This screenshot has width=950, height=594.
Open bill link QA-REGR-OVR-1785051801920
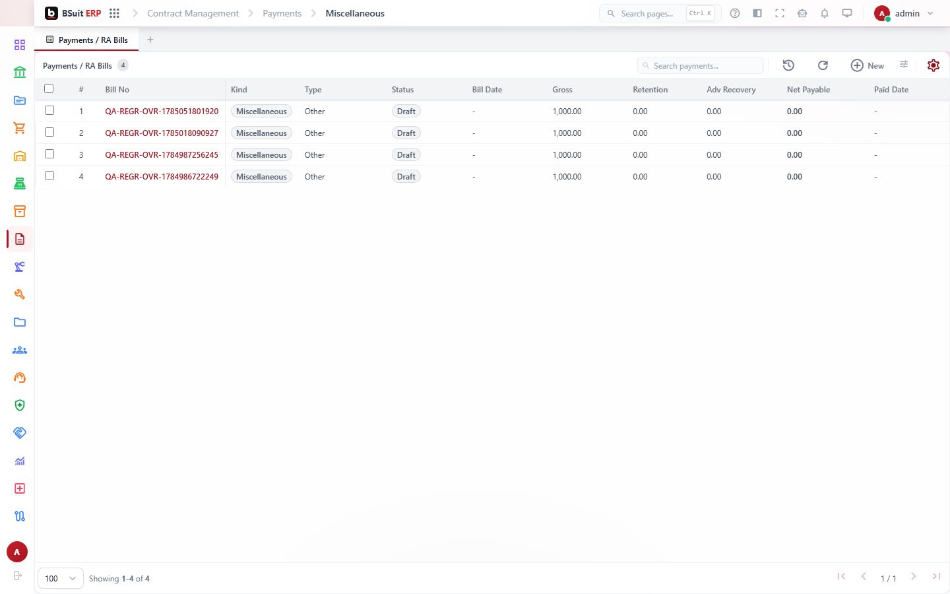(162, 112)
